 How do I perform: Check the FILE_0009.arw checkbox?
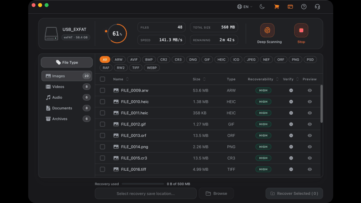point(102,90)
